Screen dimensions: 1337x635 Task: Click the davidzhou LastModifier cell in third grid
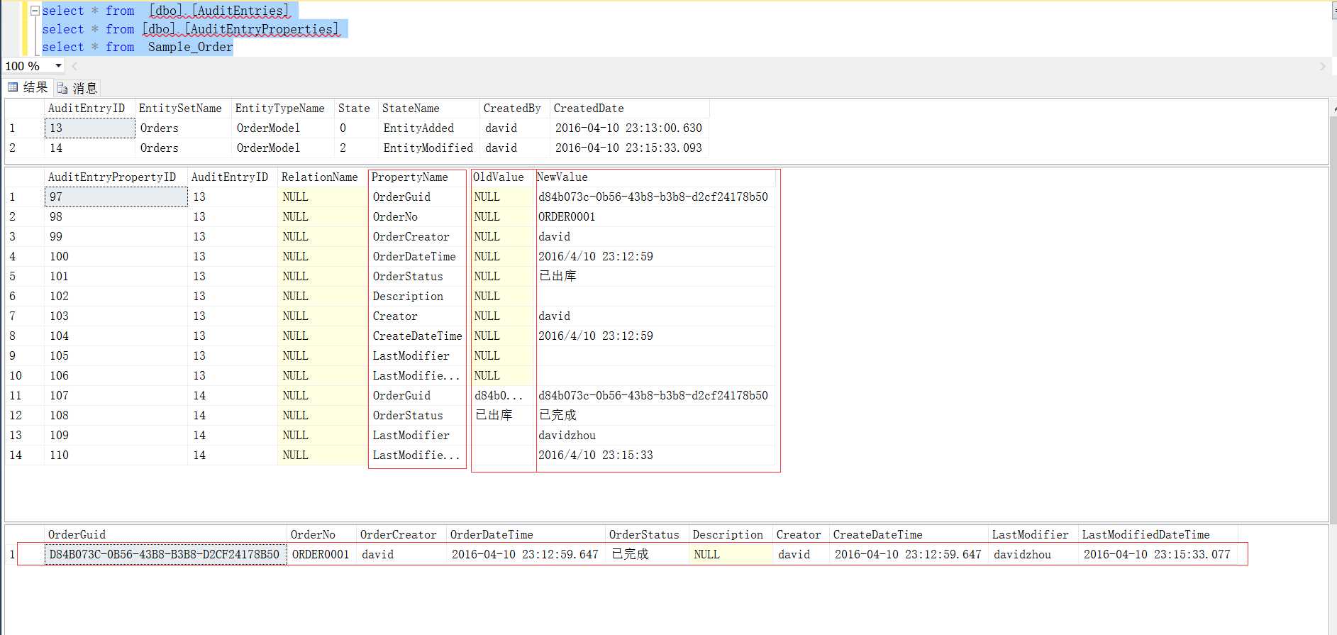pos(1033,555)
